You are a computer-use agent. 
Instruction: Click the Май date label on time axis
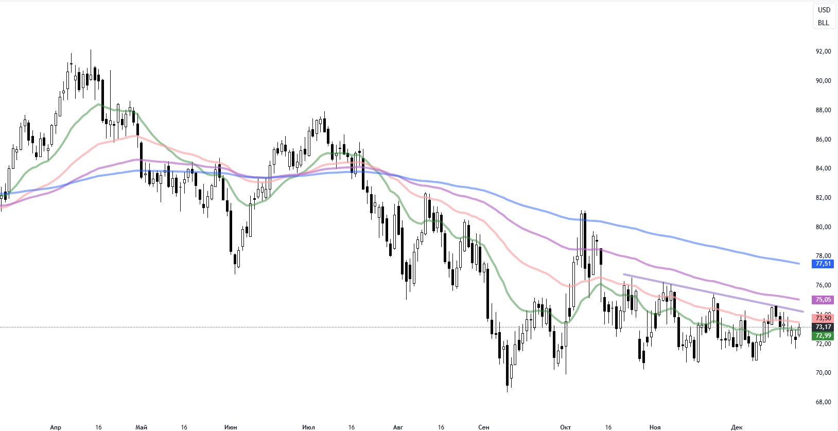pos(141,427)
